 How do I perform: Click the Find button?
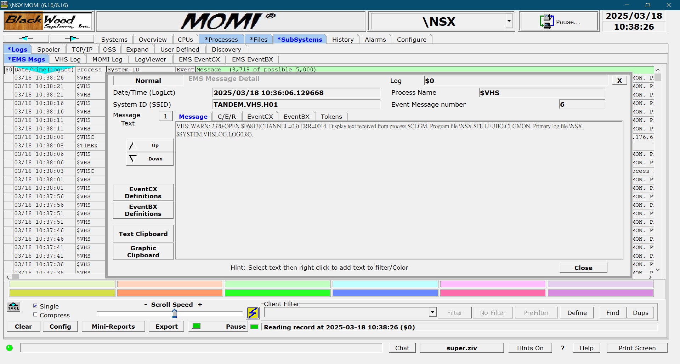[x=613, y=312]
